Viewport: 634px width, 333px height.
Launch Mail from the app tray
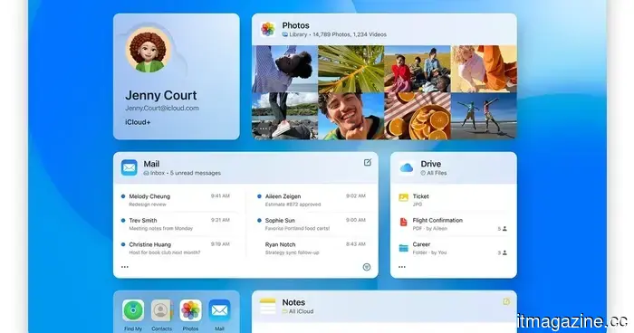click(x=219, y=310)
